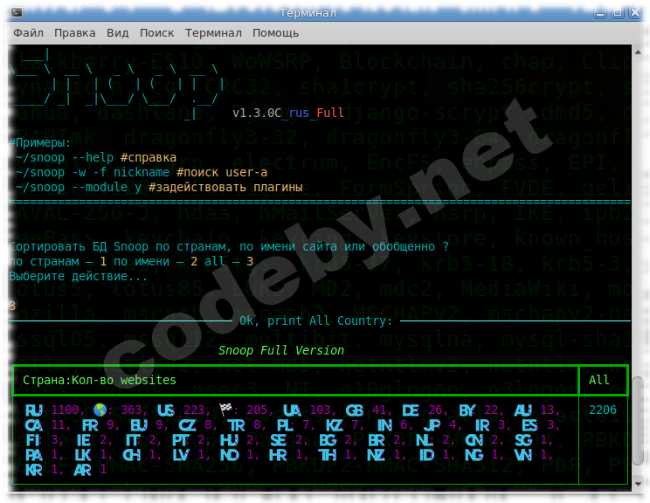The image size is (650, 503).
Task: Click the Snoop Full Version caption
Action: pyautogui.click(x=281, y=350)
